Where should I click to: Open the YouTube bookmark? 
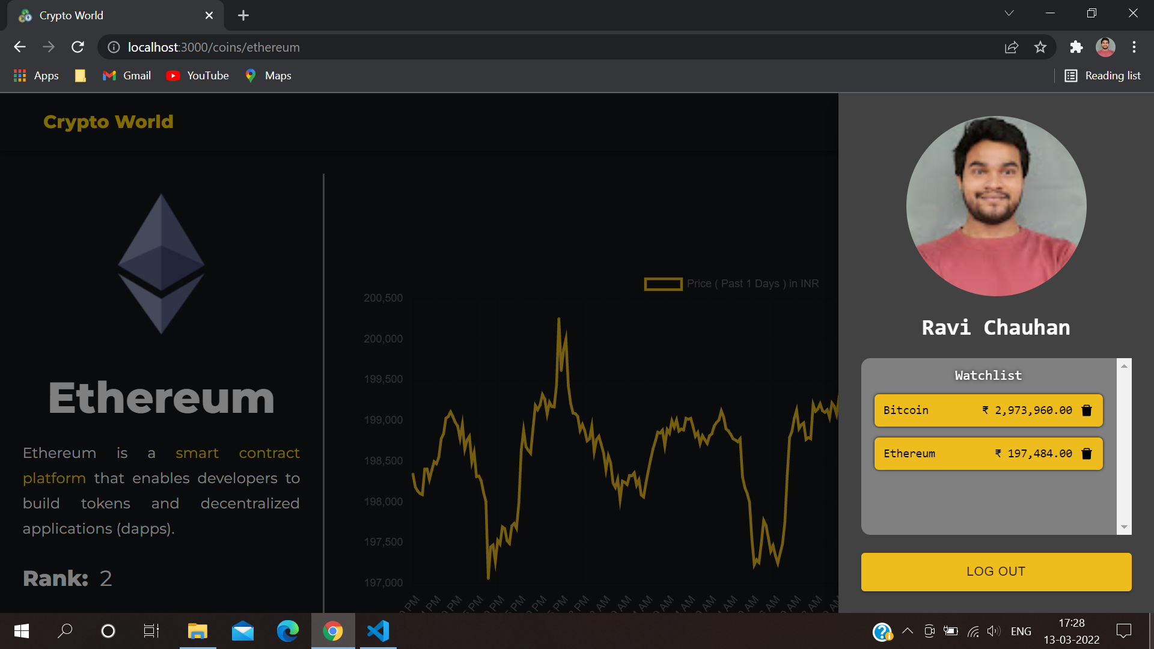(198, 76)
